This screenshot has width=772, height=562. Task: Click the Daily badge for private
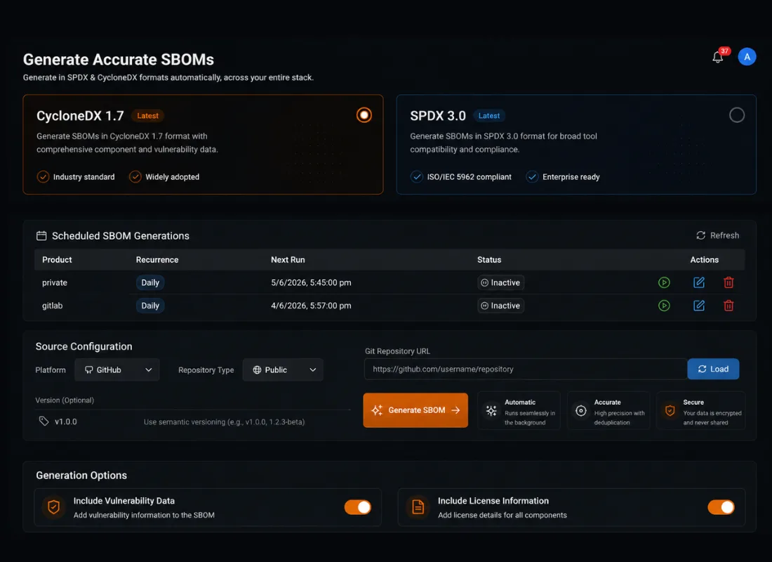[x=150, y=282]
